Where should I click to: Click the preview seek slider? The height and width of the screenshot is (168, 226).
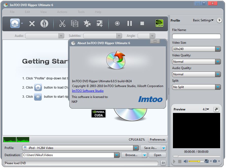point(196,156)
